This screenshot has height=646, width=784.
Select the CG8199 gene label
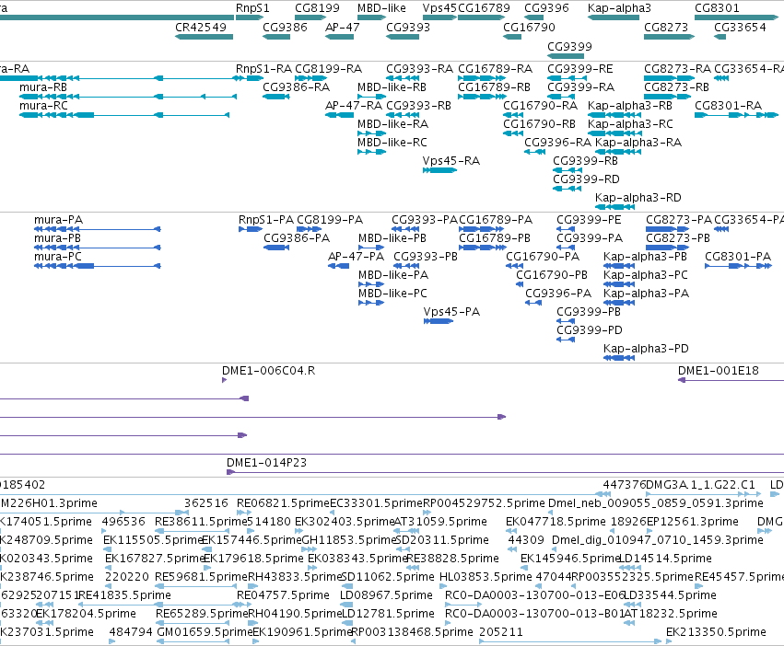(317, 8)
